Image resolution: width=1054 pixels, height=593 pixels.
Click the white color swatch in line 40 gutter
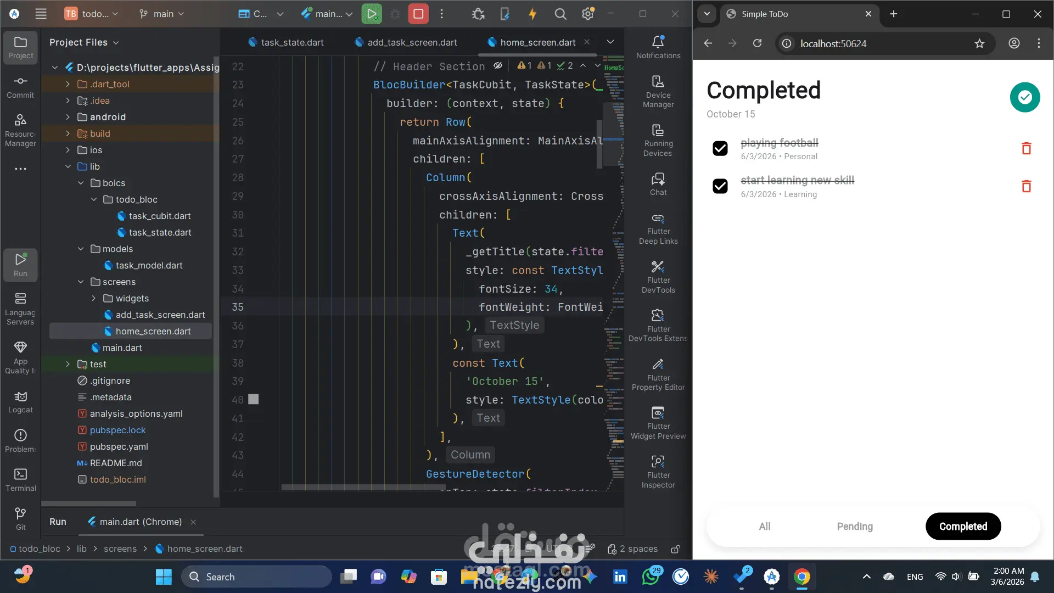point(253,399)
